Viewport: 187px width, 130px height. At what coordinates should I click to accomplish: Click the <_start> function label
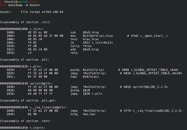point(38,128)
